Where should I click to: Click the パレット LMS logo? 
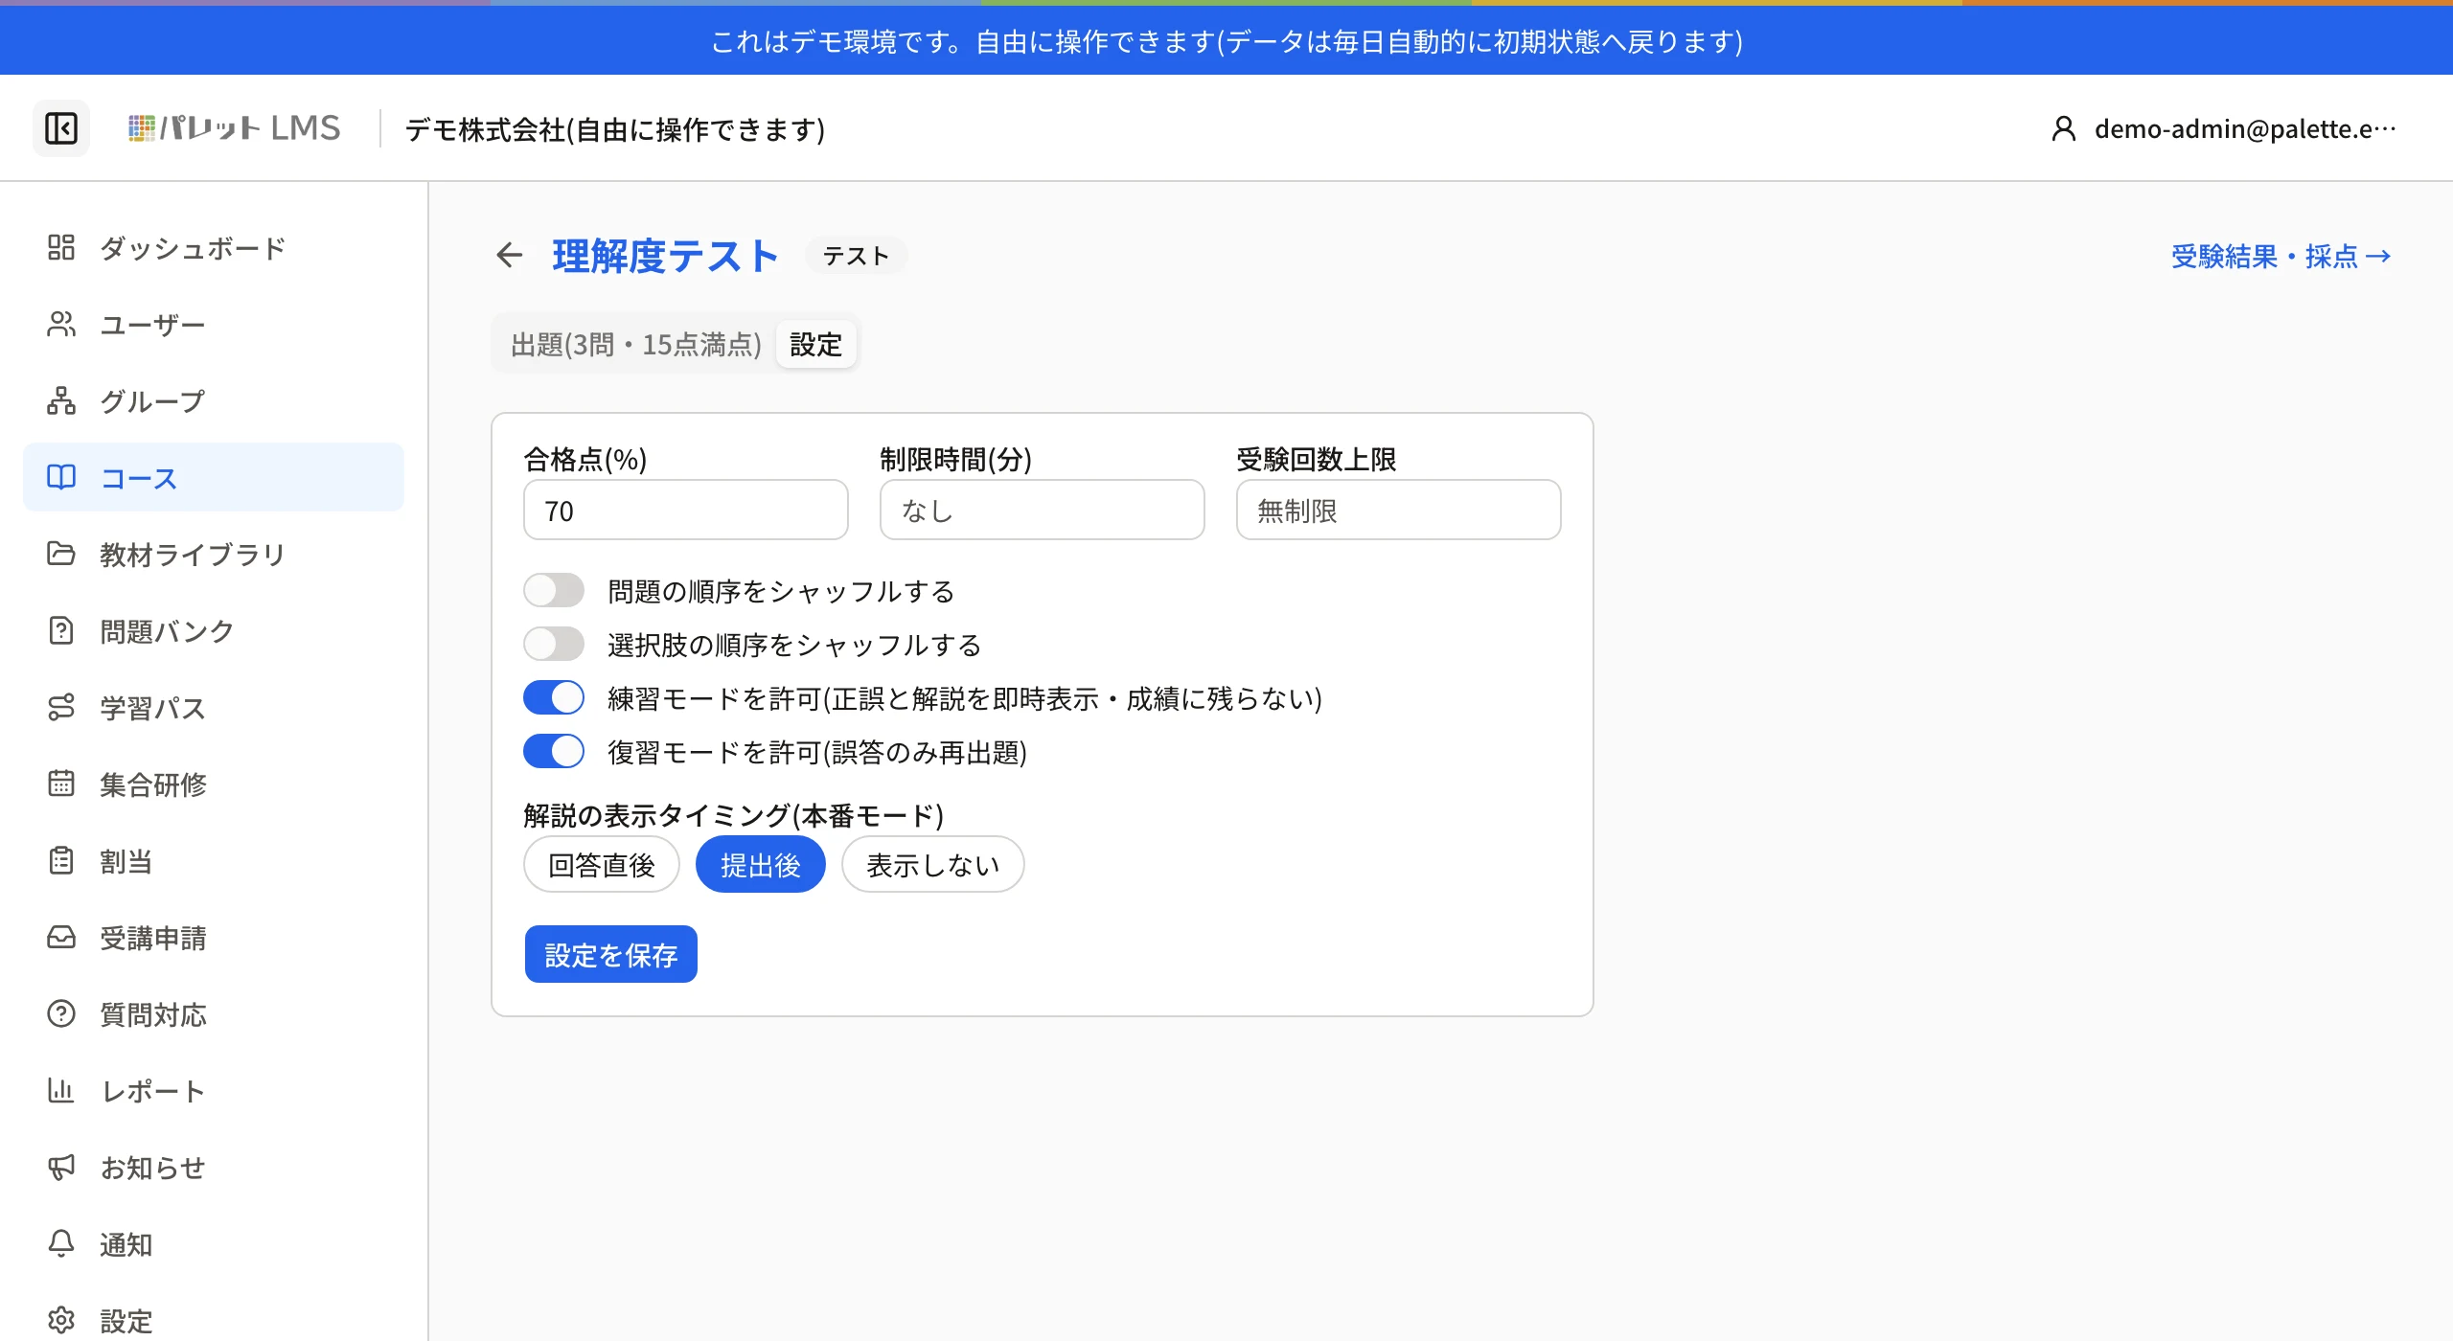pos(235,128)
